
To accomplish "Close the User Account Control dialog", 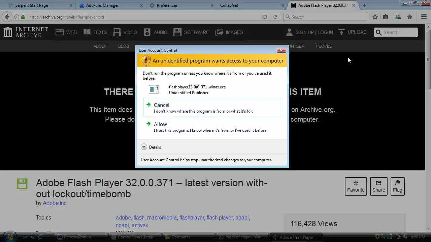I will pos(281,50).
